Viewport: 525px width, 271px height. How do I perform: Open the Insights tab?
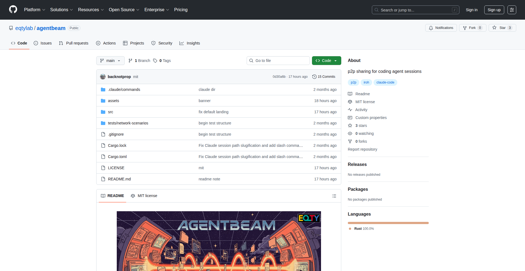pos(190,43)
